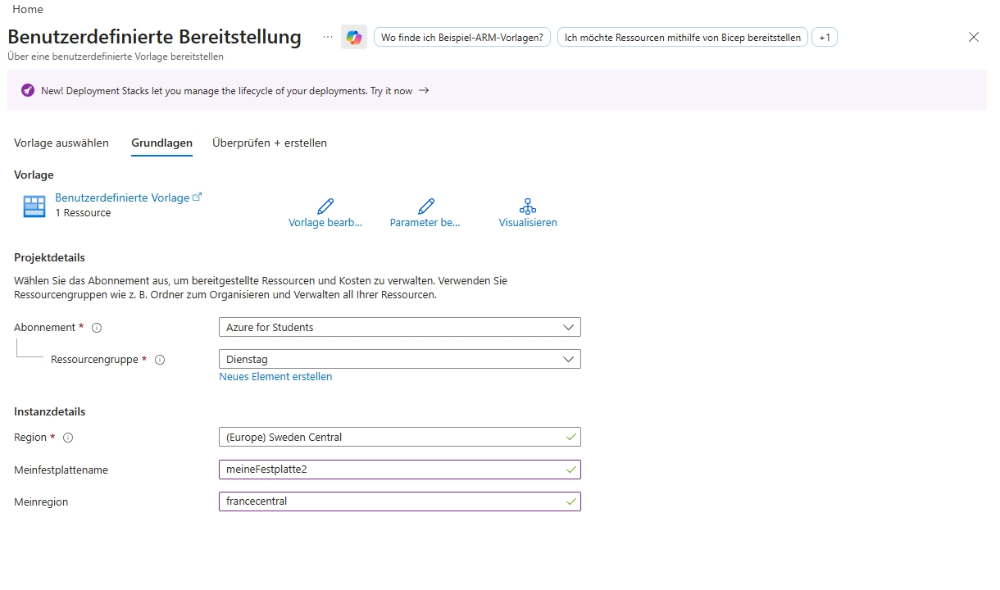Click the Neues Element erstellen link
The image size is (1000, 590).
[x=275, y=377]
